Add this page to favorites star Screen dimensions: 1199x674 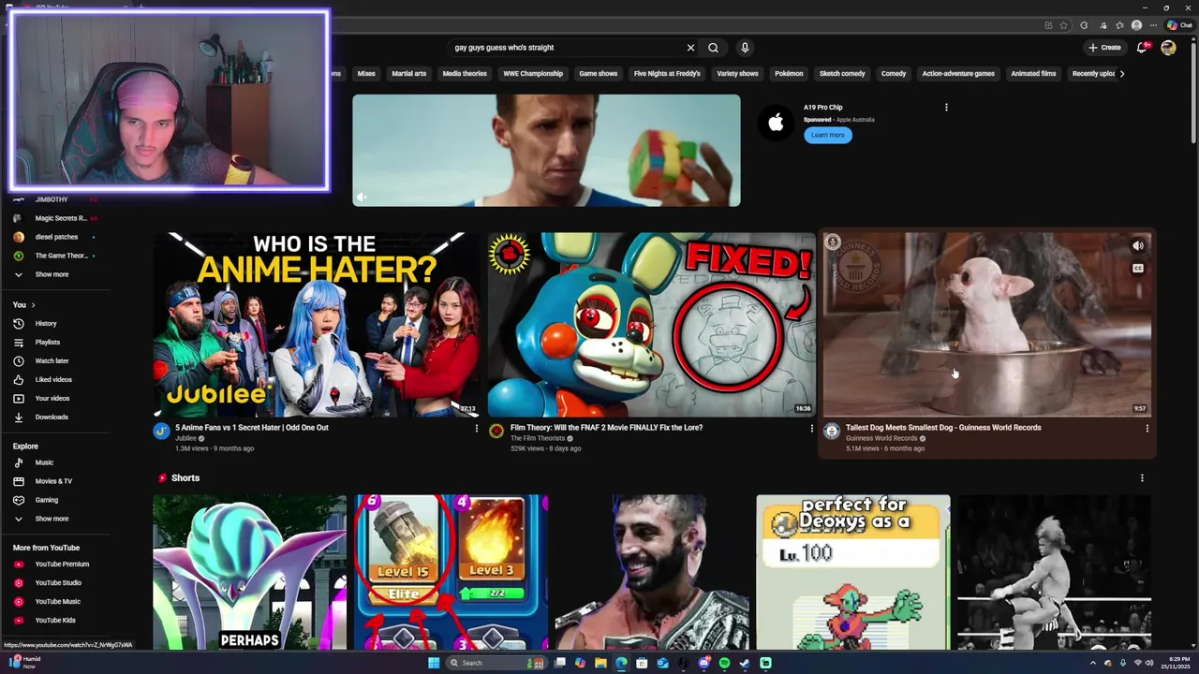click(1064, 25)
